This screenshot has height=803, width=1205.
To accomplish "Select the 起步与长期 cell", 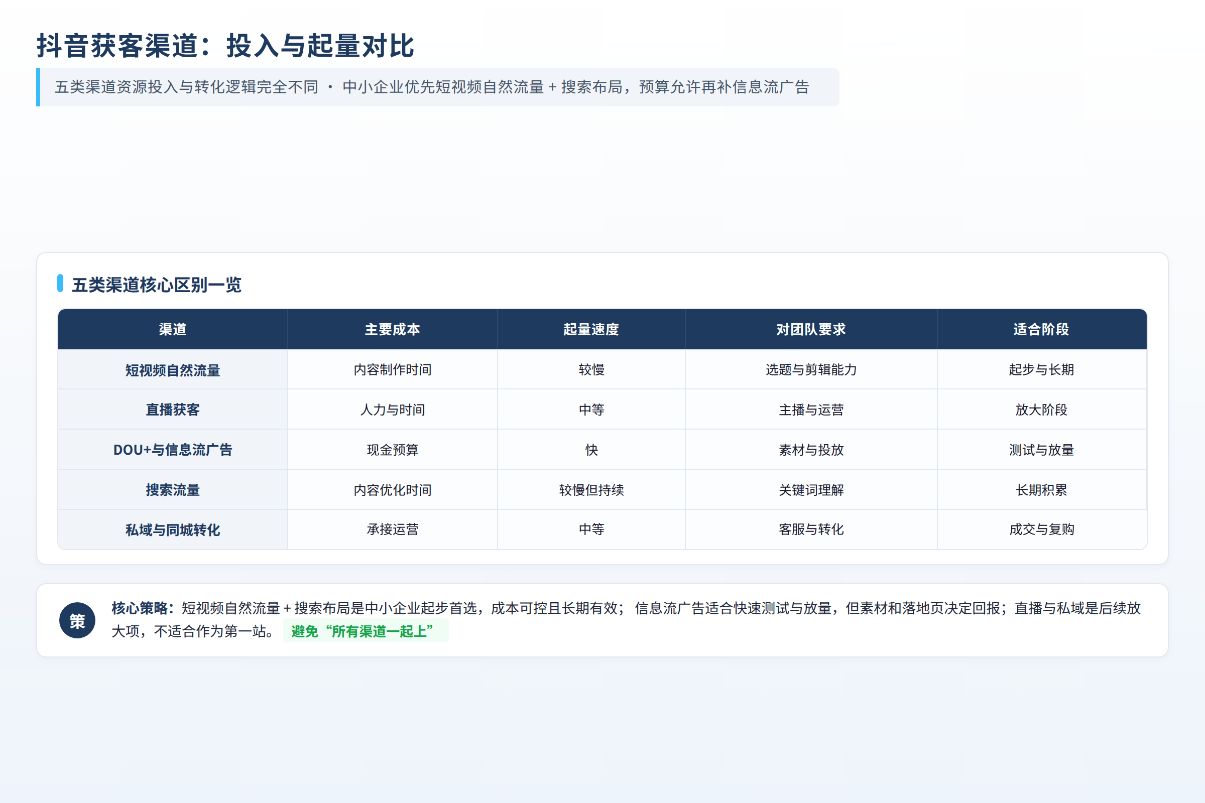I will [1041, 370].
